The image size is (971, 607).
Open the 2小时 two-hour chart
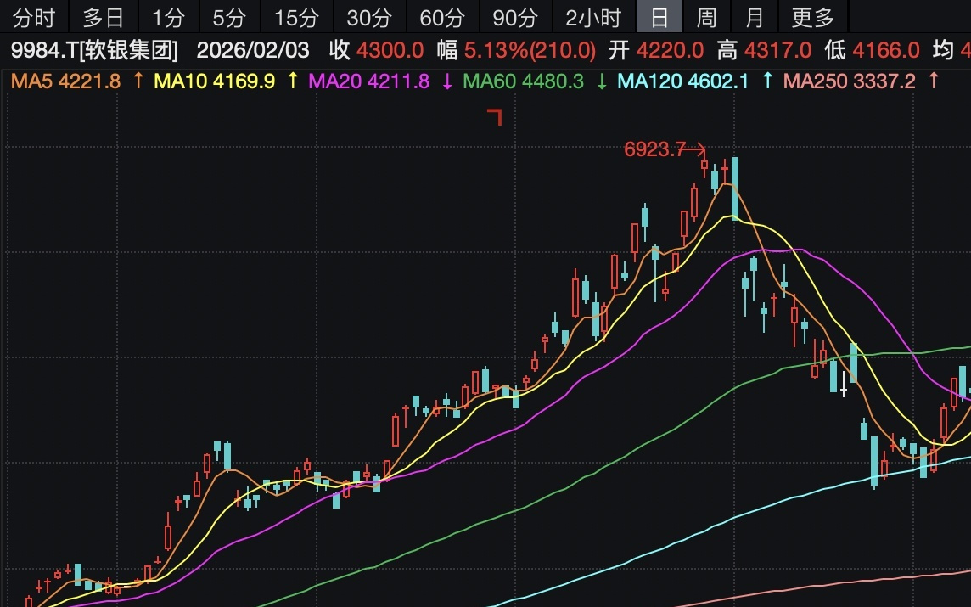tap(593, 17)
